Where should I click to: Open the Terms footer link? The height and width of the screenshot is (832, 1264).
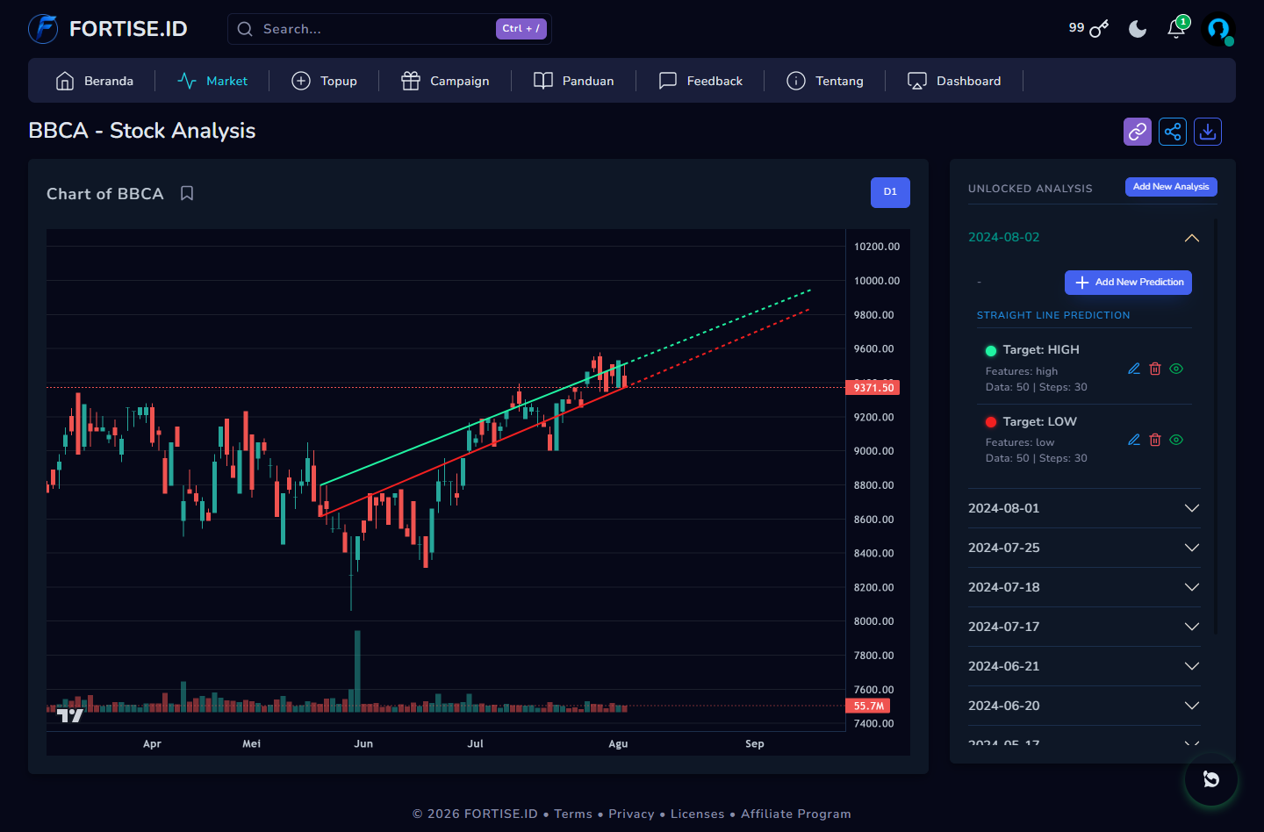(573, 814)
